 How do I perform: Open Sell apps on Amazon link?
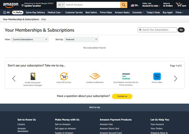click(65, 129)
